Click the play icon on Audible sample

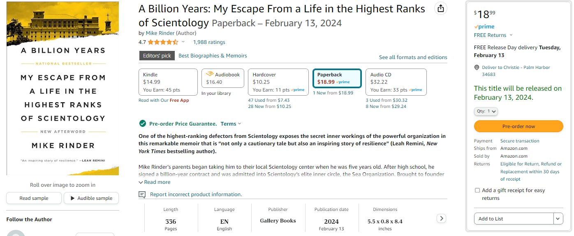tap(73, 198)
